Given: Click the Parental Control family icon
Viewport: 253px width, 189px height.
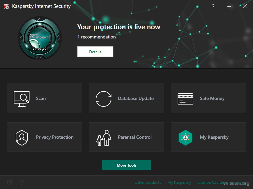Looking at the screenshot, I should click(104, 137).
